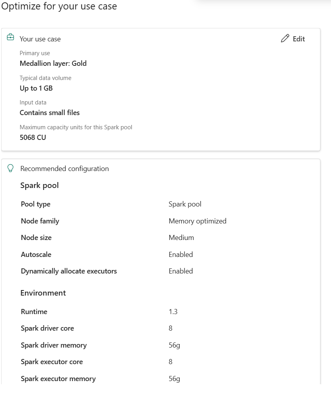Click Enabled for Dynamically allocate executors
Viewport: 331px width, 413px height.
coord(180,271)
